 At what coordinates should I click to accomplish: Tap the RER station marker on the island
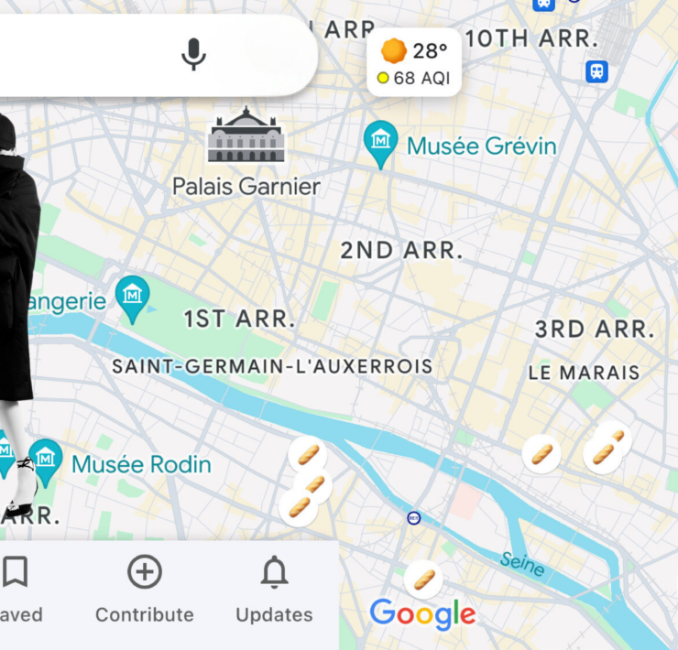click(x=414, y=518)
